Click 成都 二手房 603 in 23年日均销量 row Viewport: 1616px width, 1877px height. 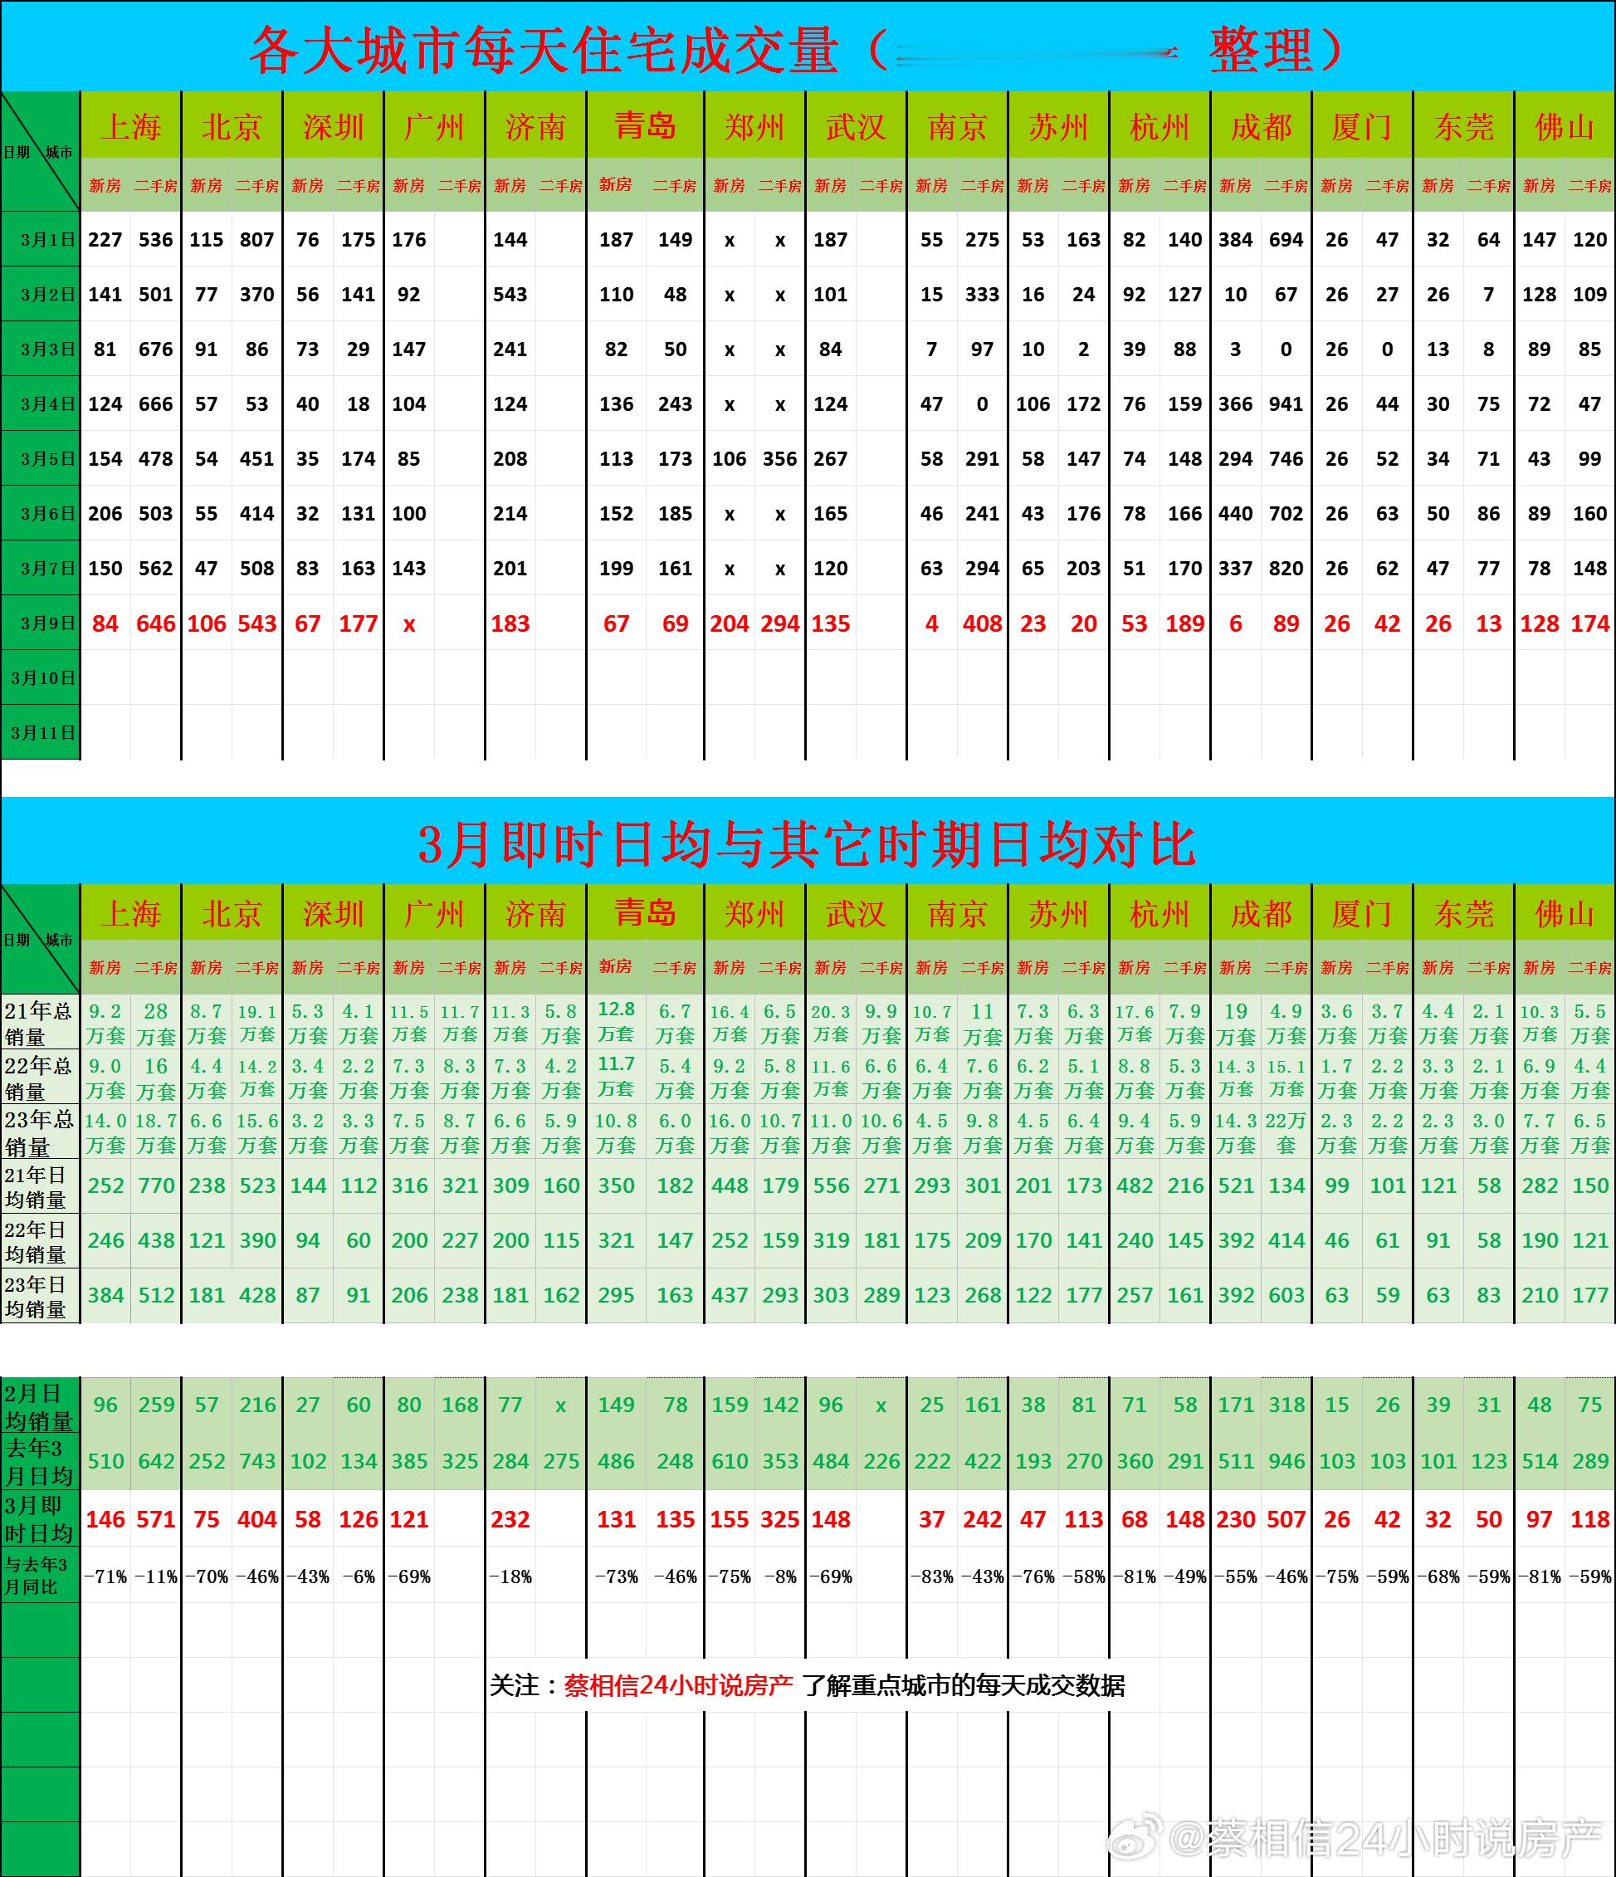coord(1286,1295)
